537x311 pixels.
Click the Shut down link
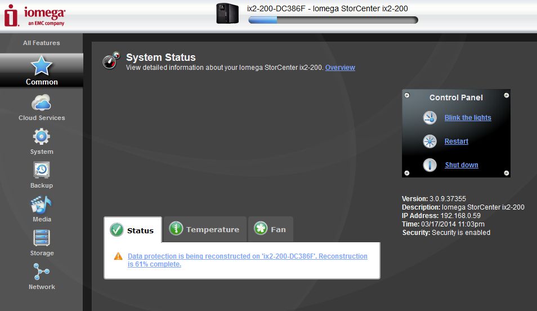[x=462, y=165]
